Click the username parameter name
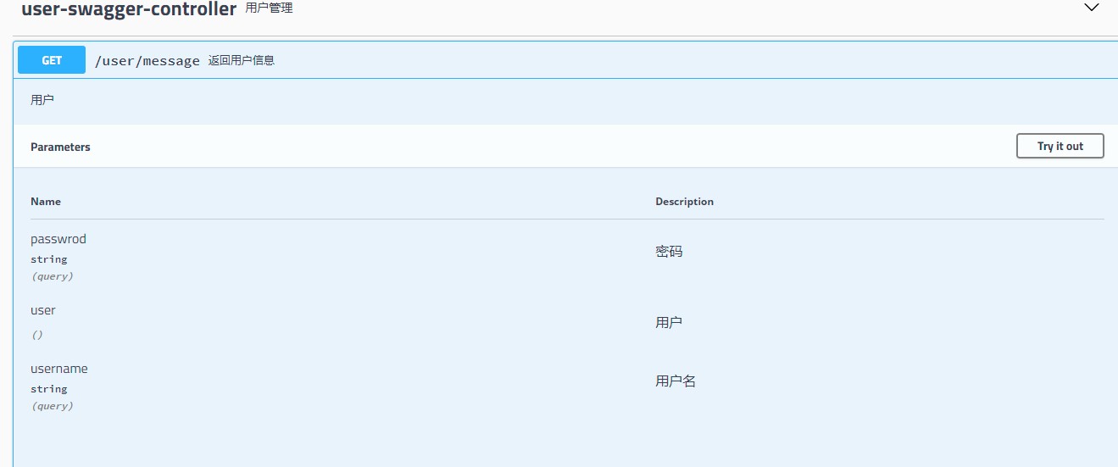This screenshot has width=1118, height=467. [x=59, y=369]
